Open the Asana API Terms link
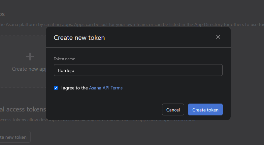The width and height of the screenshot is (264, 145). coord(106,88)
